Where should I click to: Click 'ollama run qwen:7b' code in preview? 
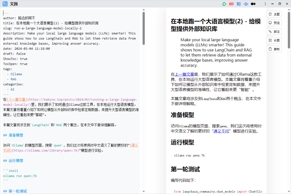point(189,155)
